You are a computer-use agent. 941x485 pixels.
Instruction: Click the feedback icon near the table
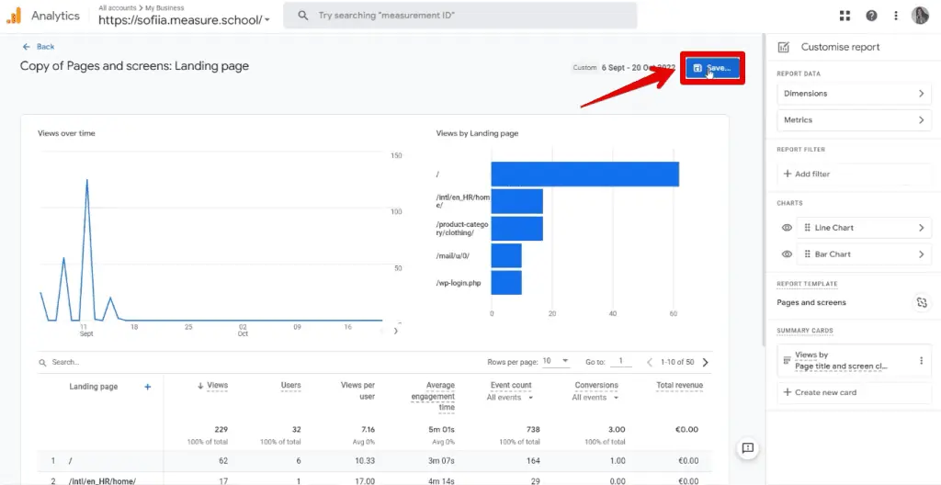[x=747, y=447]
